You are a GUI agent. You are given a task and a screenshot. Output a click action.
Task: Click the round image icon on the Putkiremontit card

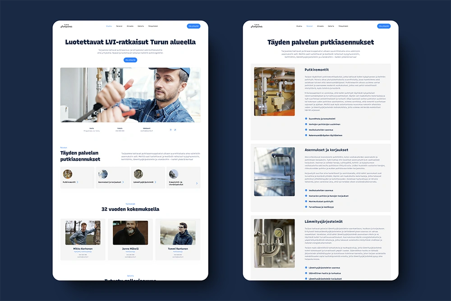(68, 174)
